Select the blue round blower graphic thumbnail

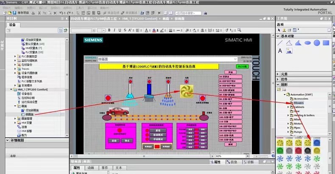click(317, 143)
